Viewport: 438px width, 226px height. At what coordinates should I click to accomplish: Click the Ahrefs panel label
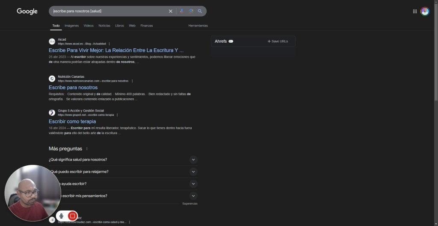pos(221,41)
